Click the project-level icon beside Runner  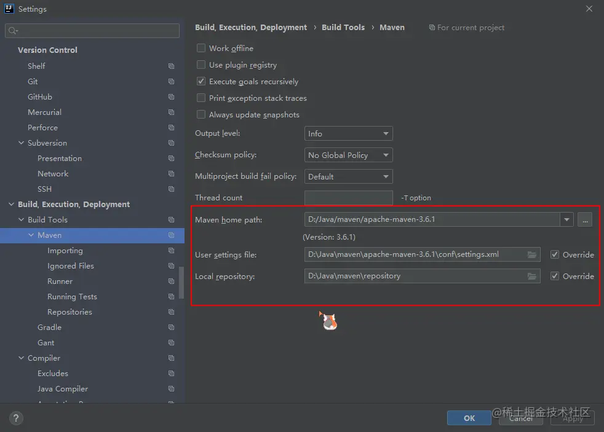[x=172, y=281]
